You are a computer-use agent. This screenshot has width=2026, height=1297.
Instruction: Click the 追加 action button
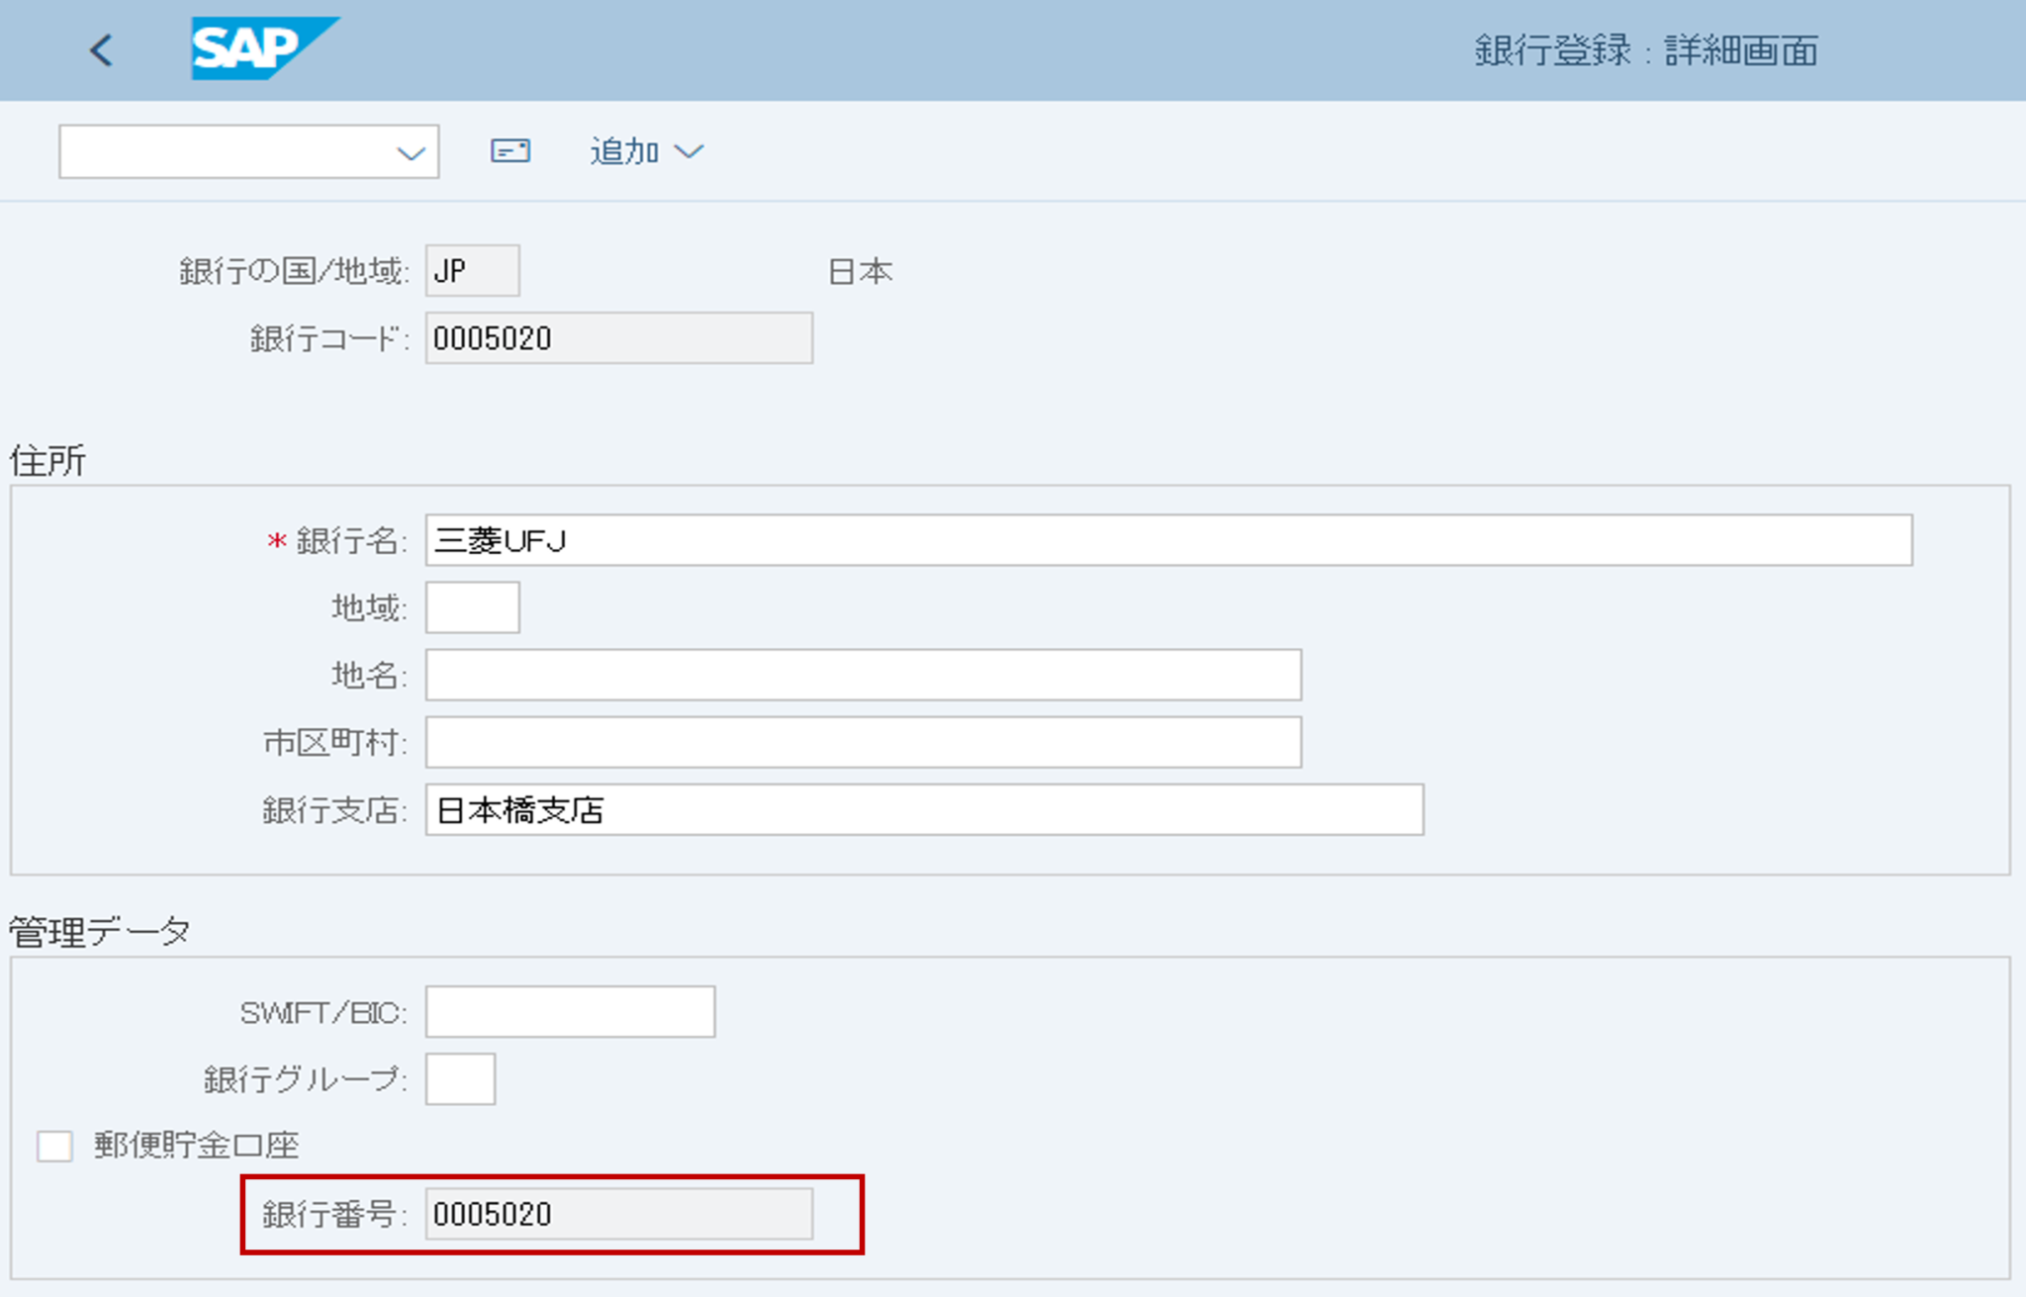pyautogui.click(x=623, y=151)
